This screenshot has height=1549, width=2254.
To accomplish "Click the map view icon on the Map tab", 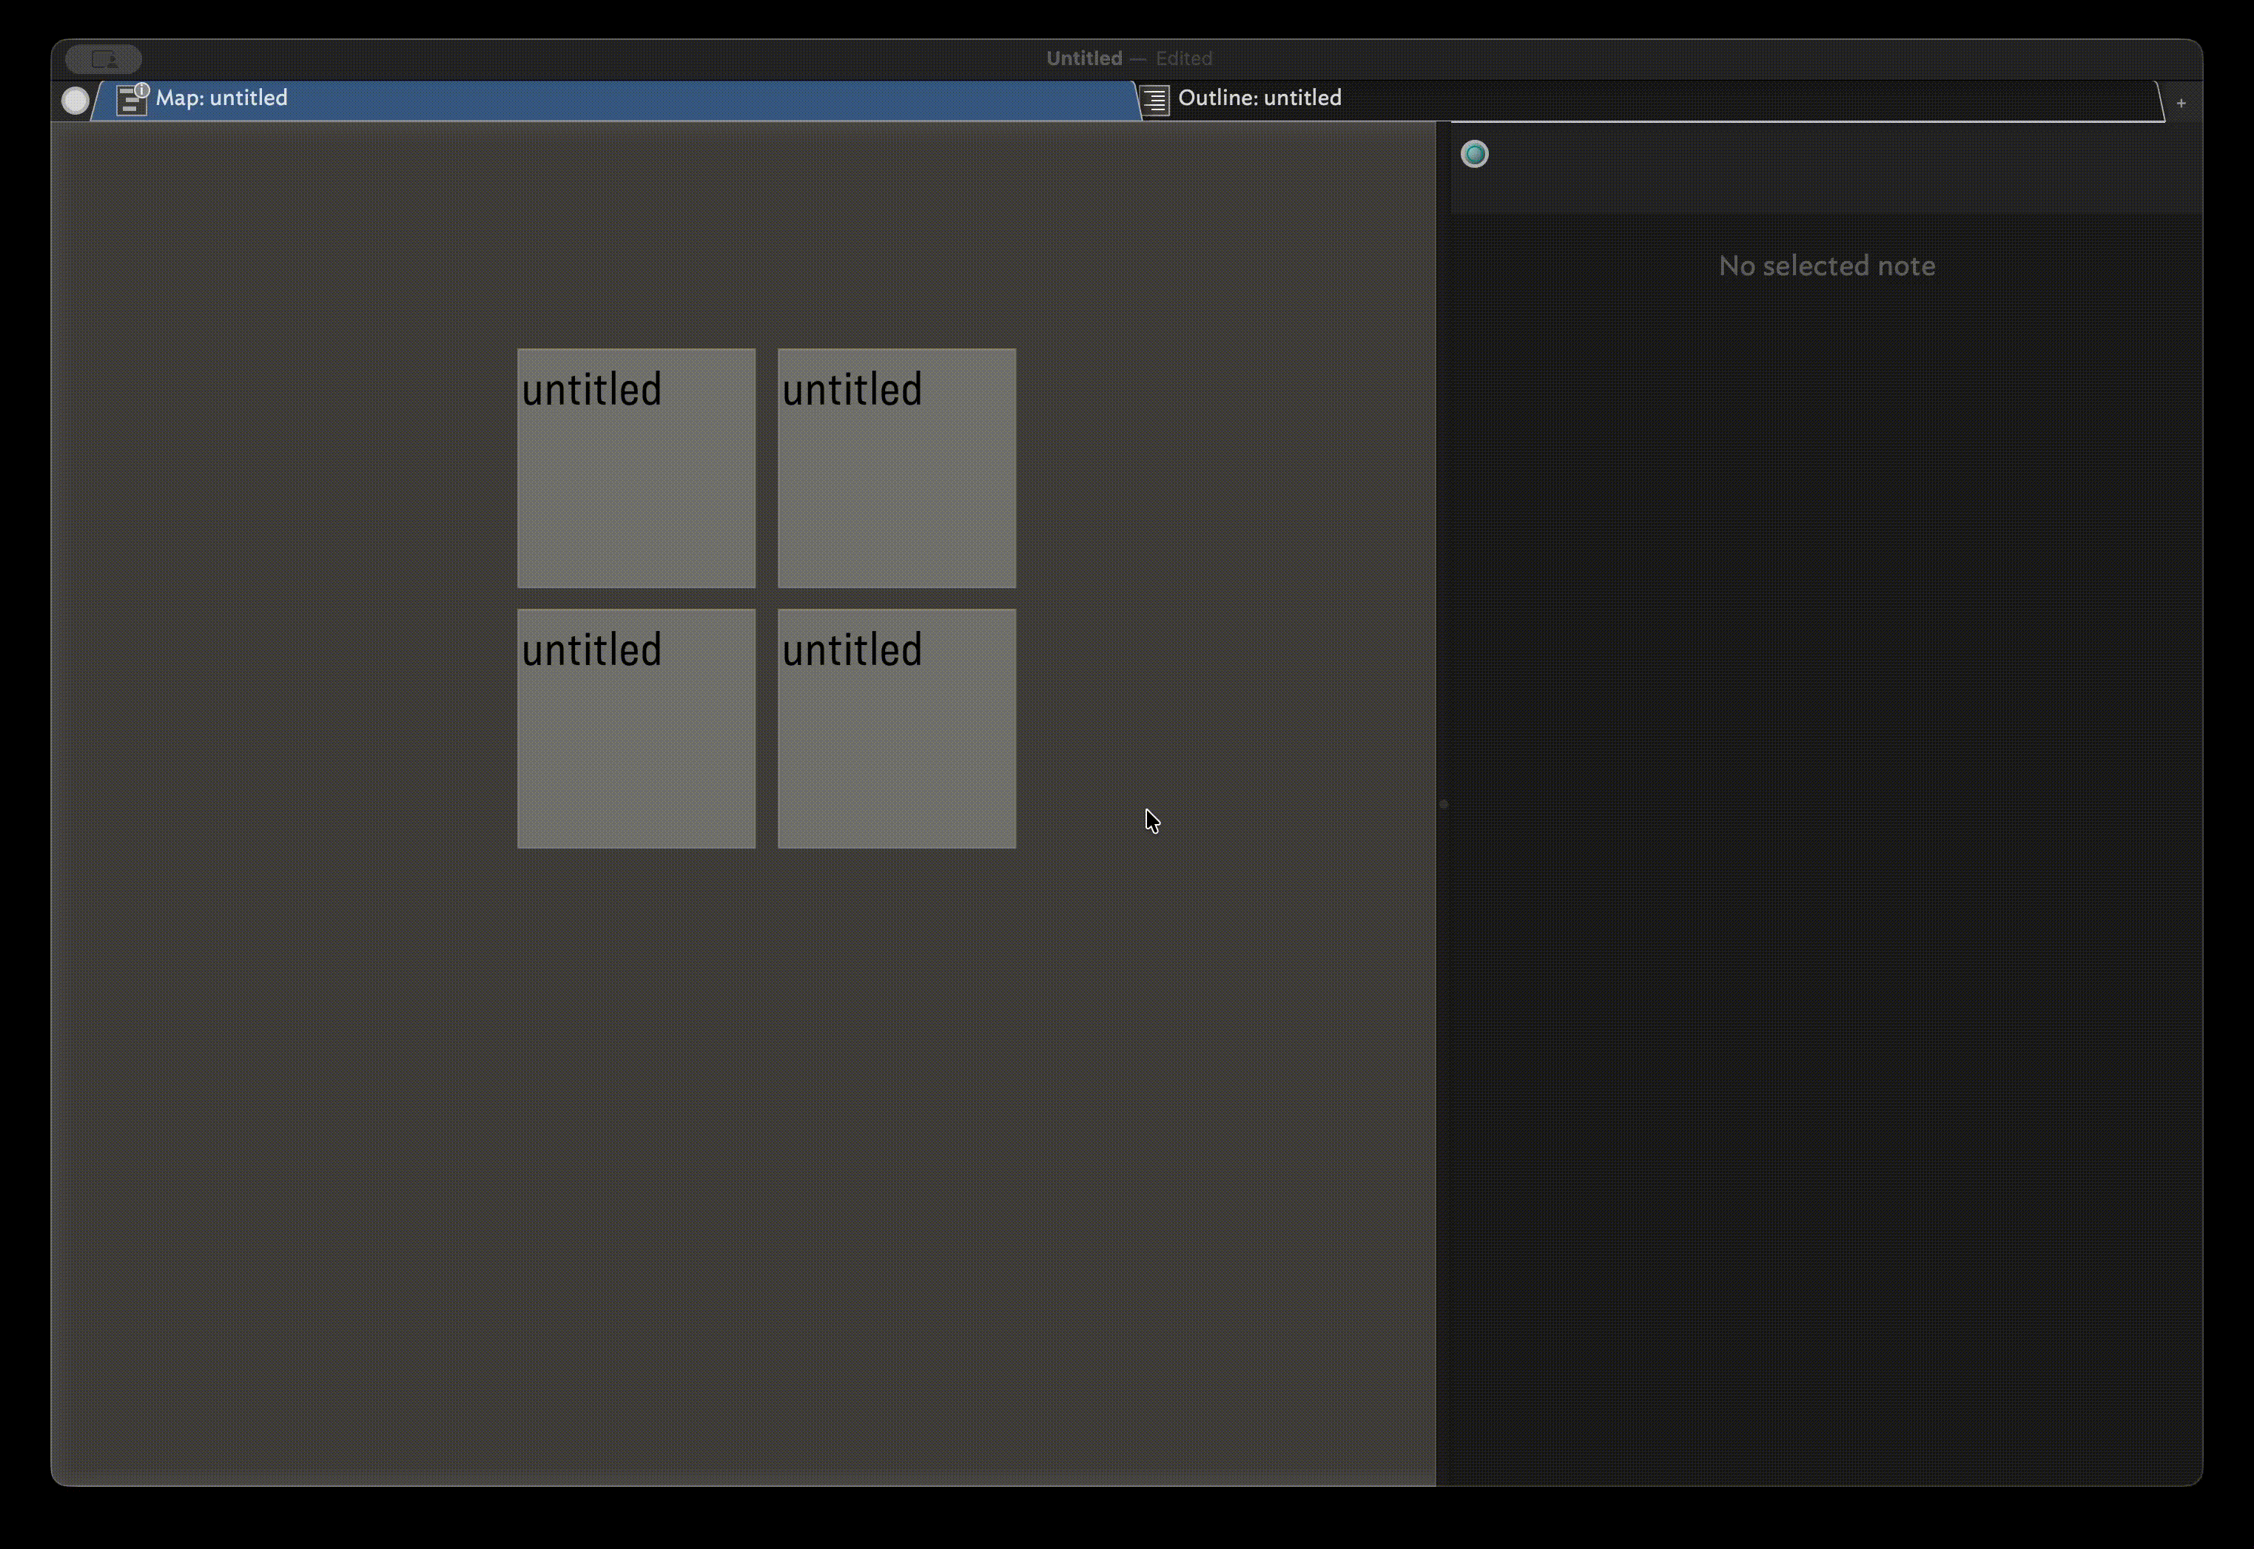I will (x=131, y=100).
